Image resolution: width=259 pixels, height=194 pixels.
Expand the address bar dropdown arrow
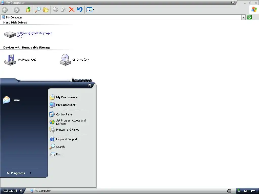(x=243, y=17)
